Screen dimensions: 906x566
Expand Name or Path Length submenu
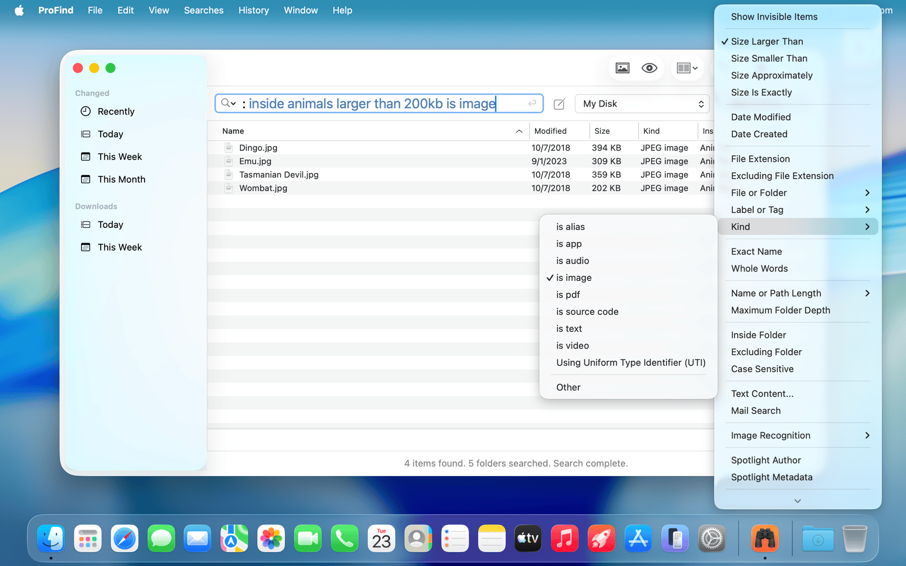[798, 293]
